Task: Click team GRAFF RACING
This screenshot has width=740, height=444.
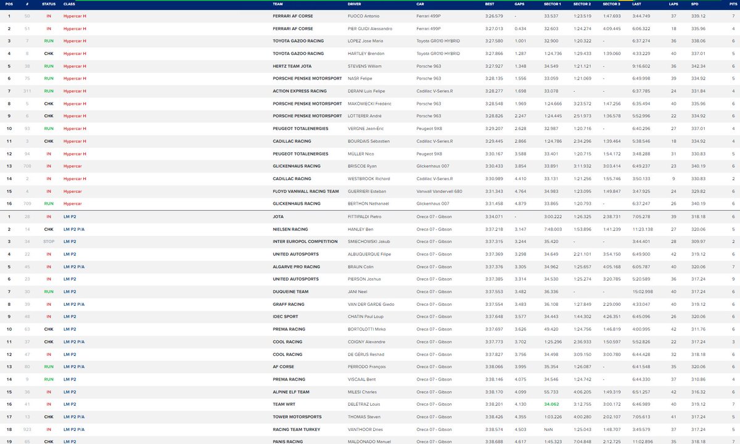Action: click(288, 304)
